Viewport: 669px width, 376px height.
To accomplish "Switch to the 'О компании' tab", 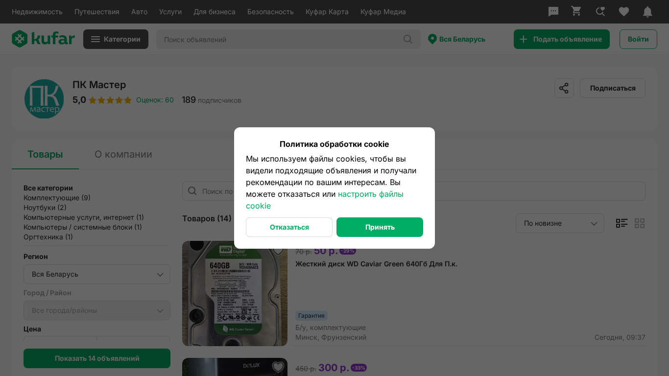I will tap(123, 155).
